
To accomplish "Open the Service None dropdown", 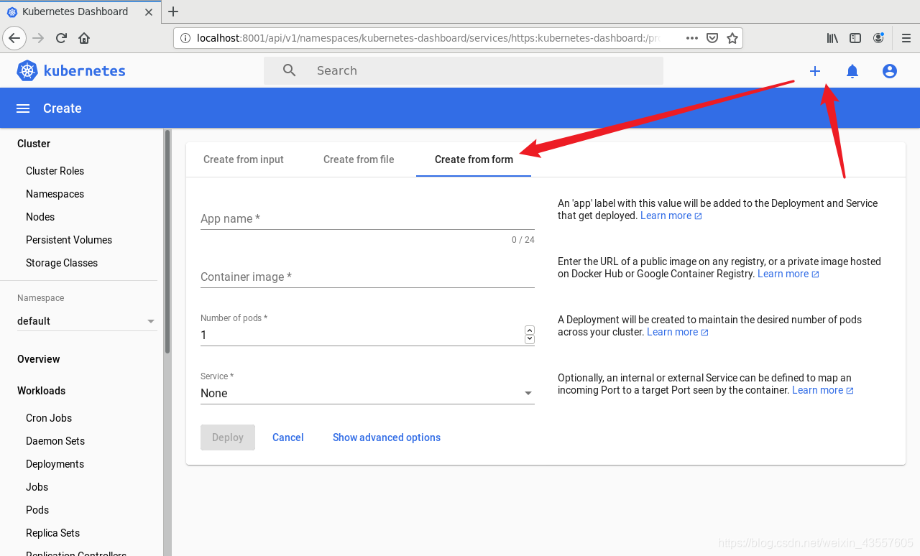I will click(367, 393).
